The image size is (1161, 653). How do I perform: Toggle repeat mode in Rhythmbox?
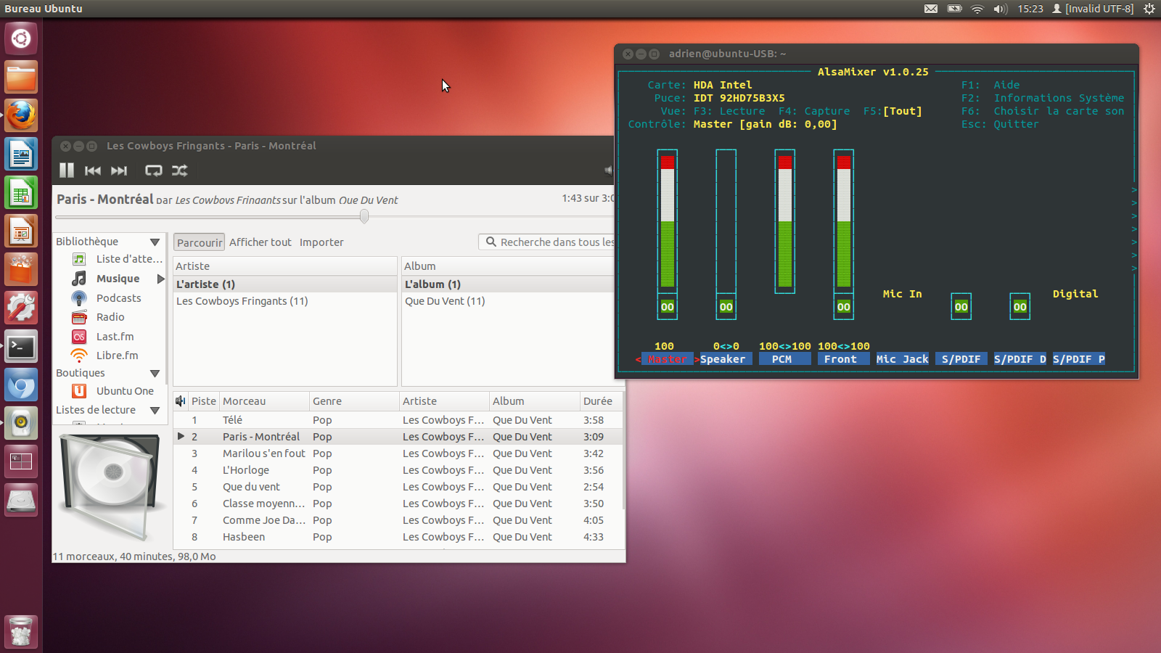click(153, 171)
